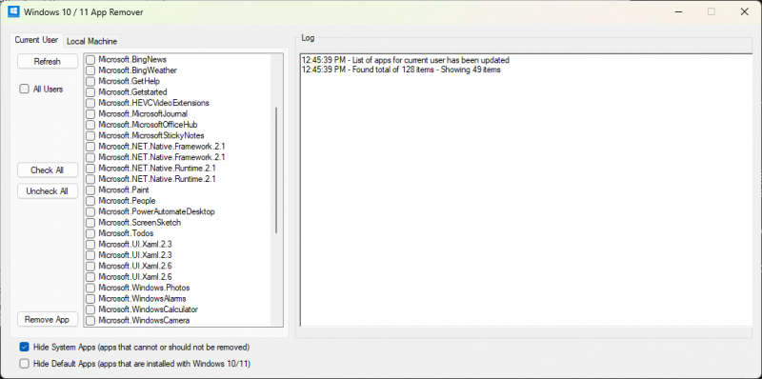Select the Current User tab

point(36,40)
